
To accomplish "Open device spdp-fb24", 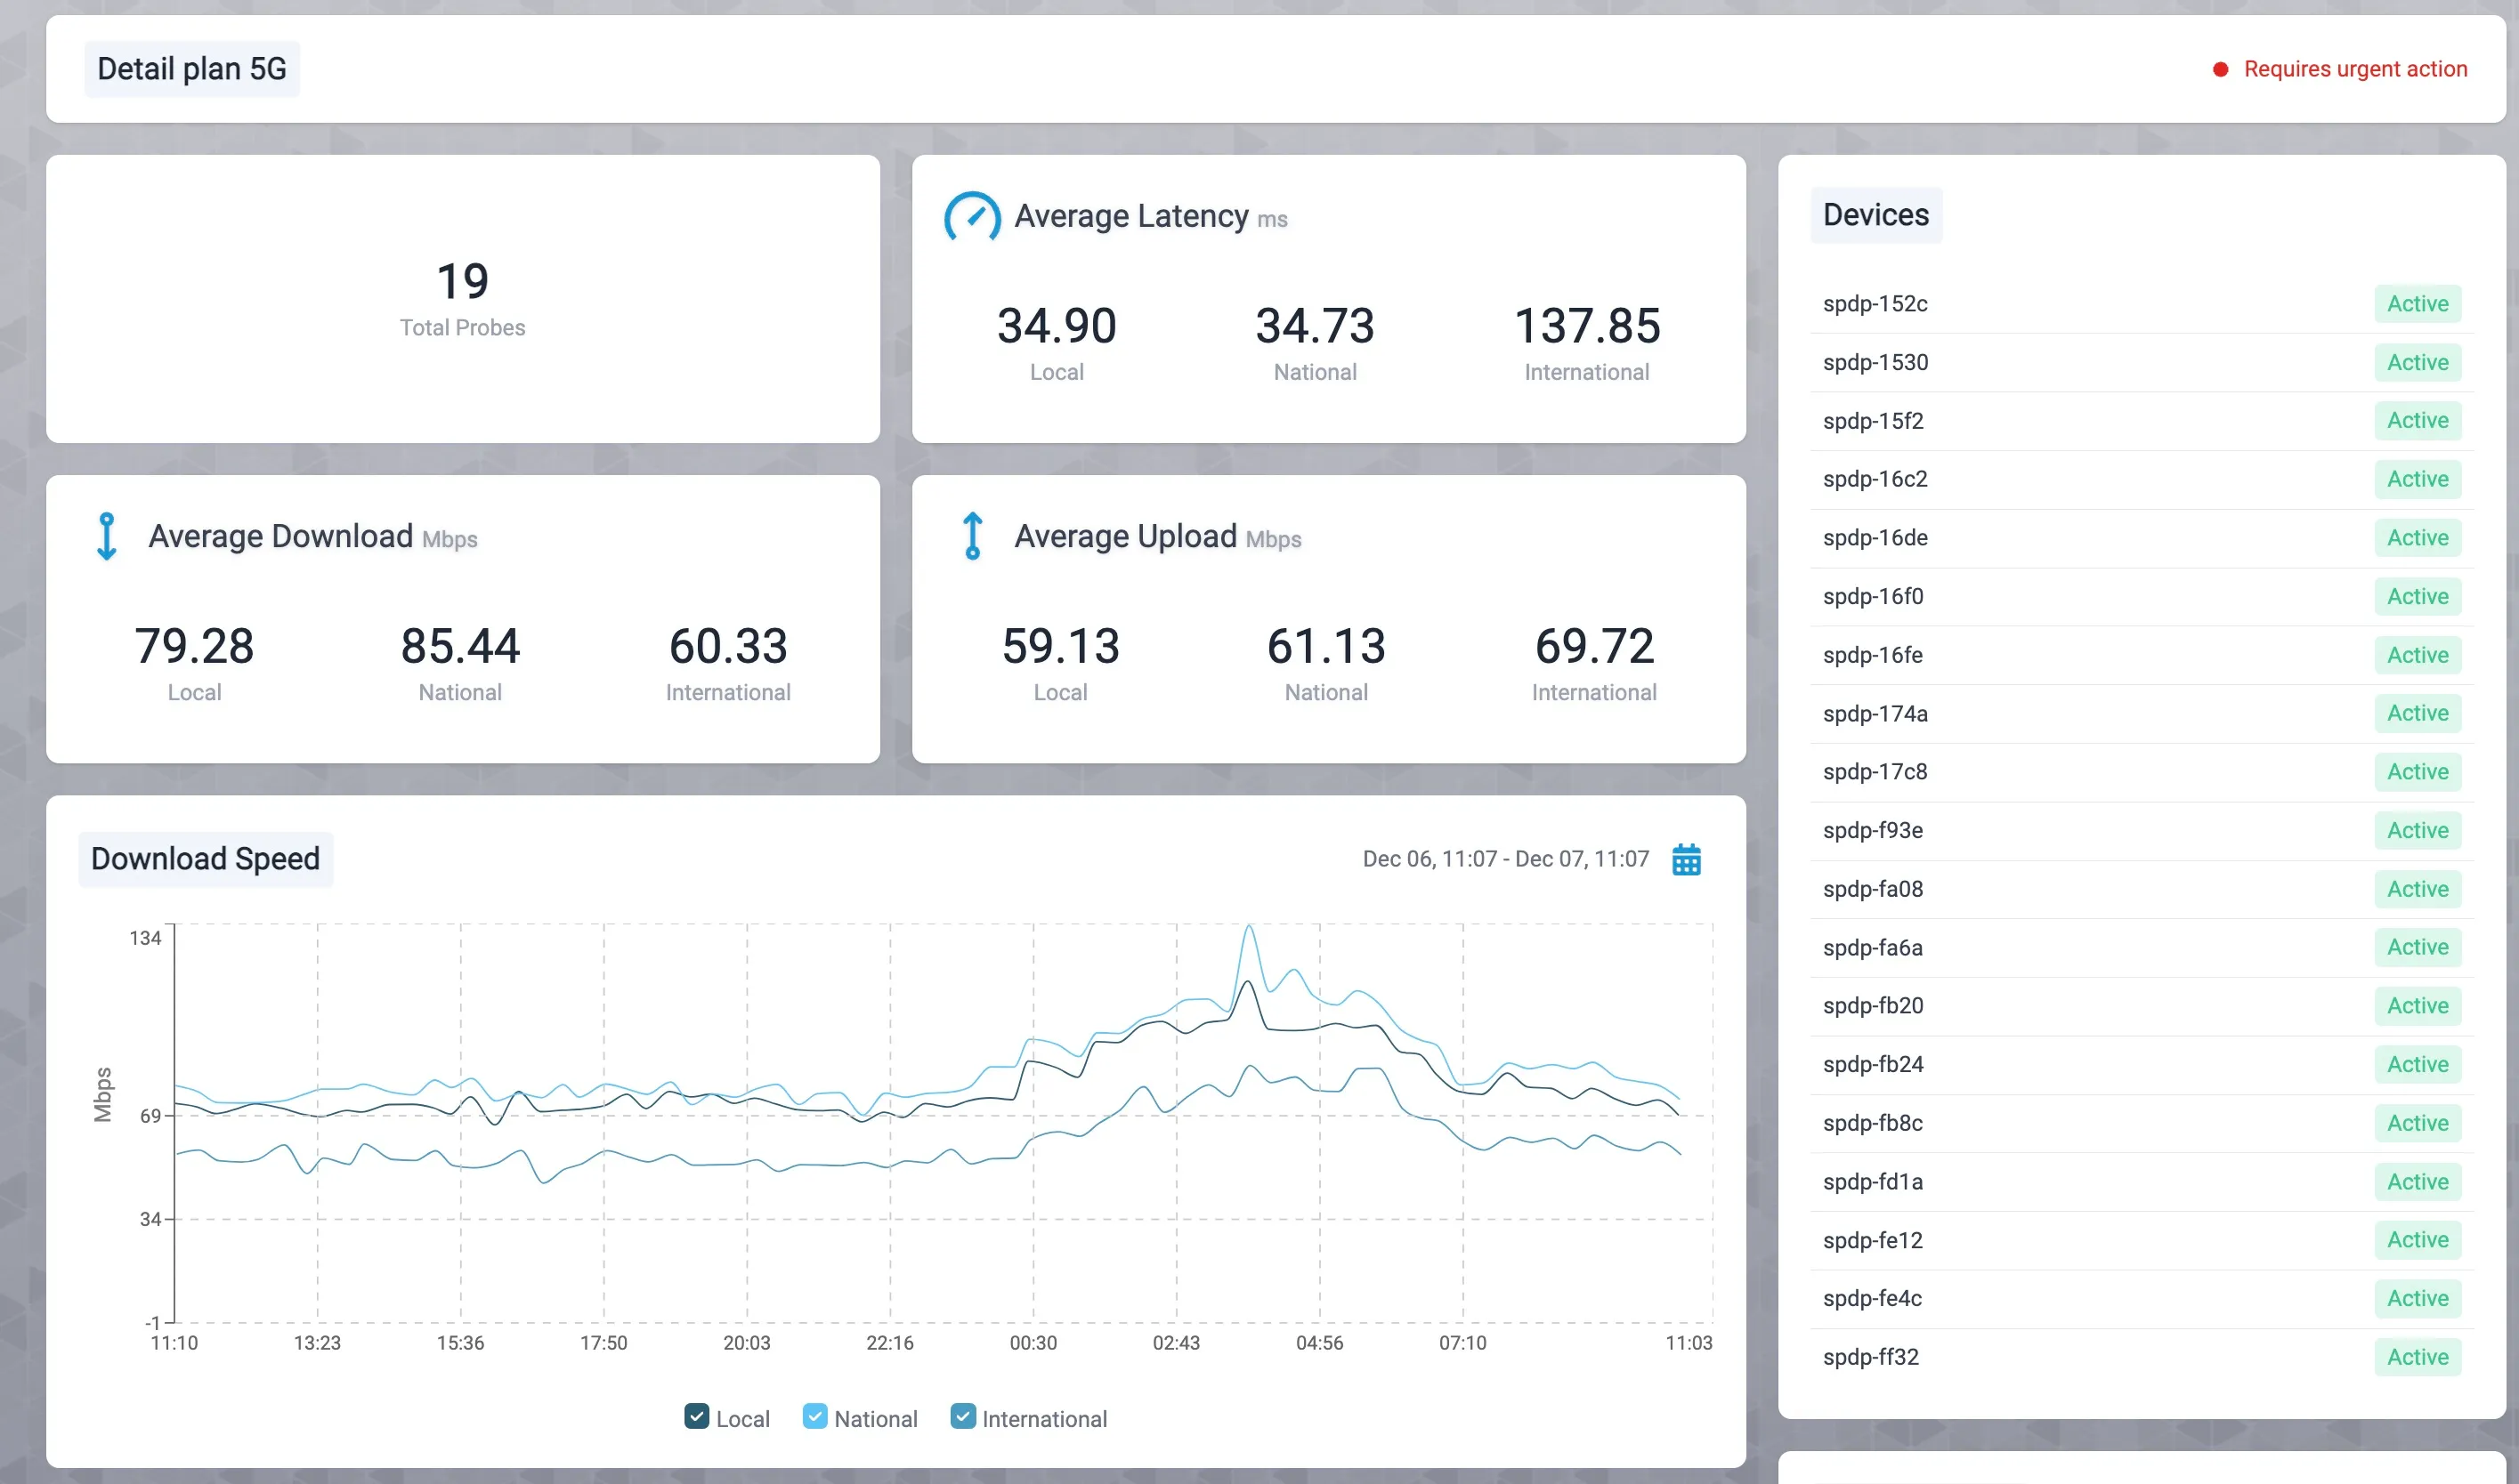I will coord(2142,1064).
